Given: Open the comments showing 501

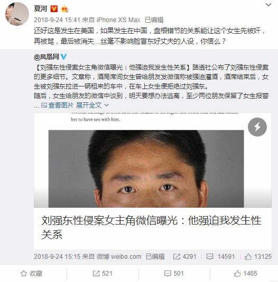Looking at the screenshot, I should (174, 274).
